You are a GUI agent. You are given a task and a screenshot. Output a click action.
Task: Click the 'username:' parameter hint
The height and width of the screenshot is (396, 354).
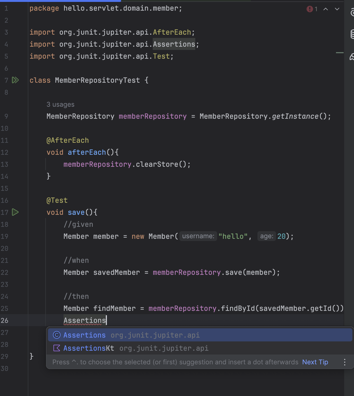coord(198,236)
